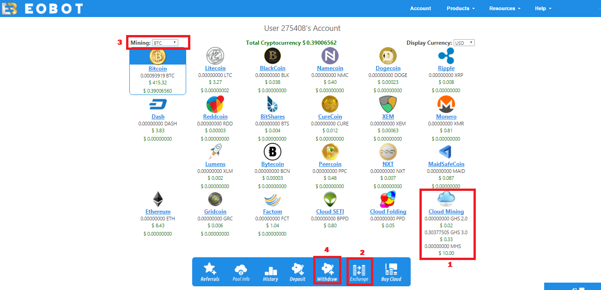The width and height of the screenshot is (601, 290).
Task: Open the Factom link
Action: [273, 212]
